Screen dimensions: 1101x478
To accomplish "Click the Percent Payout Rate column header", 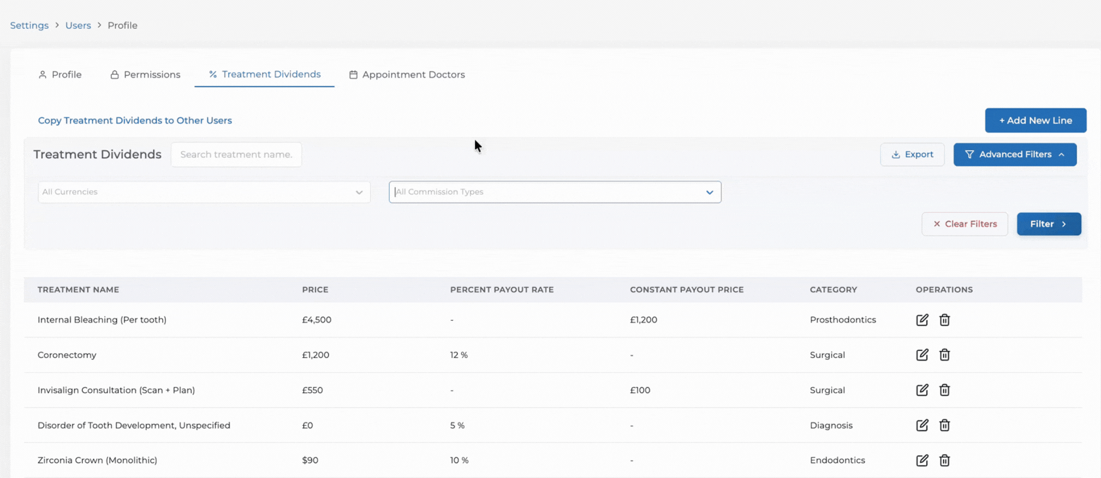I will pyautogui.click(x=502, y=290).
